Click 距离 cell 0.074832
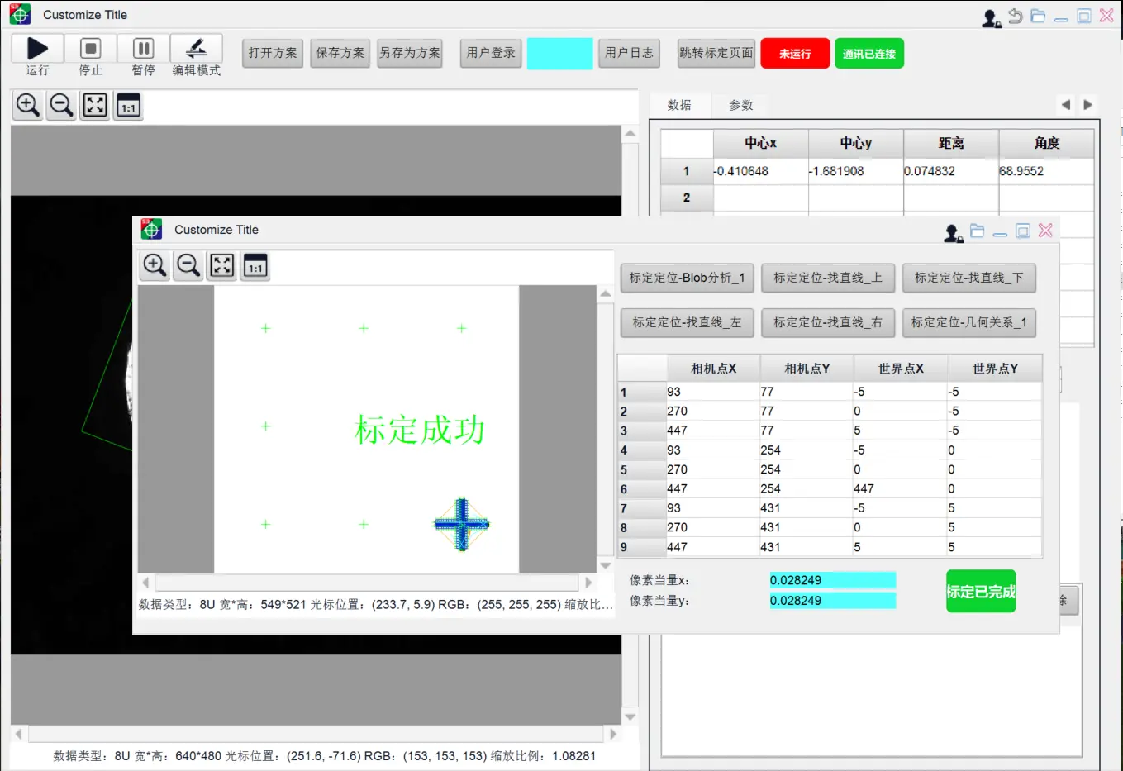1123x771 pixels. pos(951,171)
